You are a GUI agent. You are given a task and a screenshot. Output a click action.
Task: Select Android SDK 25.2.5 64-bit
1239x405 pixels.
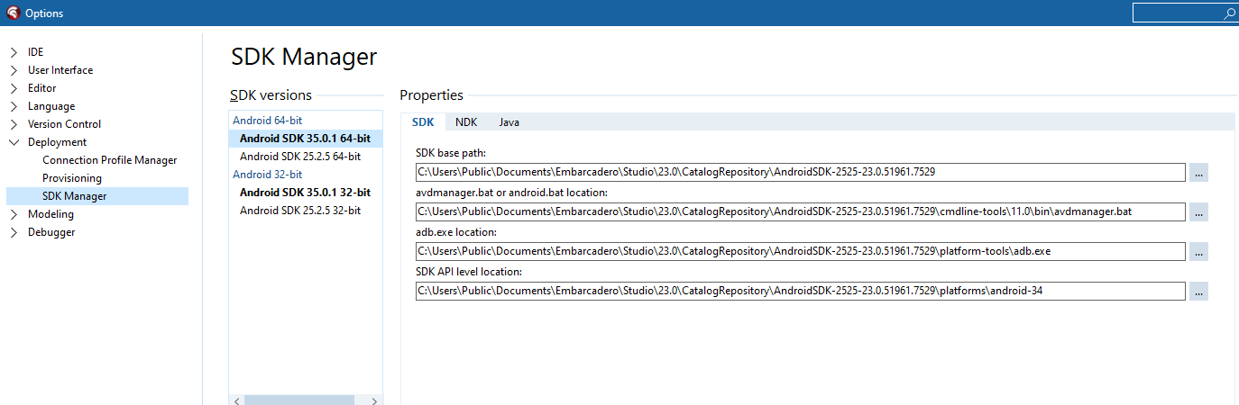300,157
